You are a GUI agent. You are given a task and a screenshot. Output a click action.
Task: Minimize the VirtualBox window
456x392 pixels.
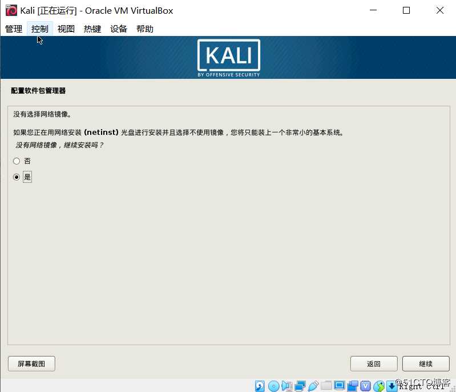click(373, 10)
